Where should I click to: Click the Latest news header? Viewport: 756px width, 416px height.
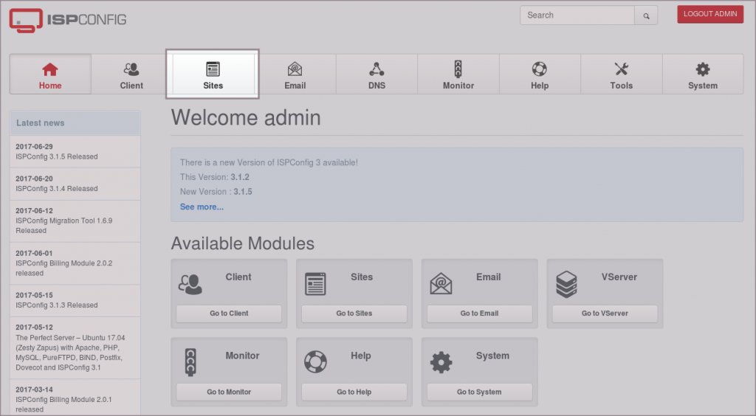pos(75,123)
